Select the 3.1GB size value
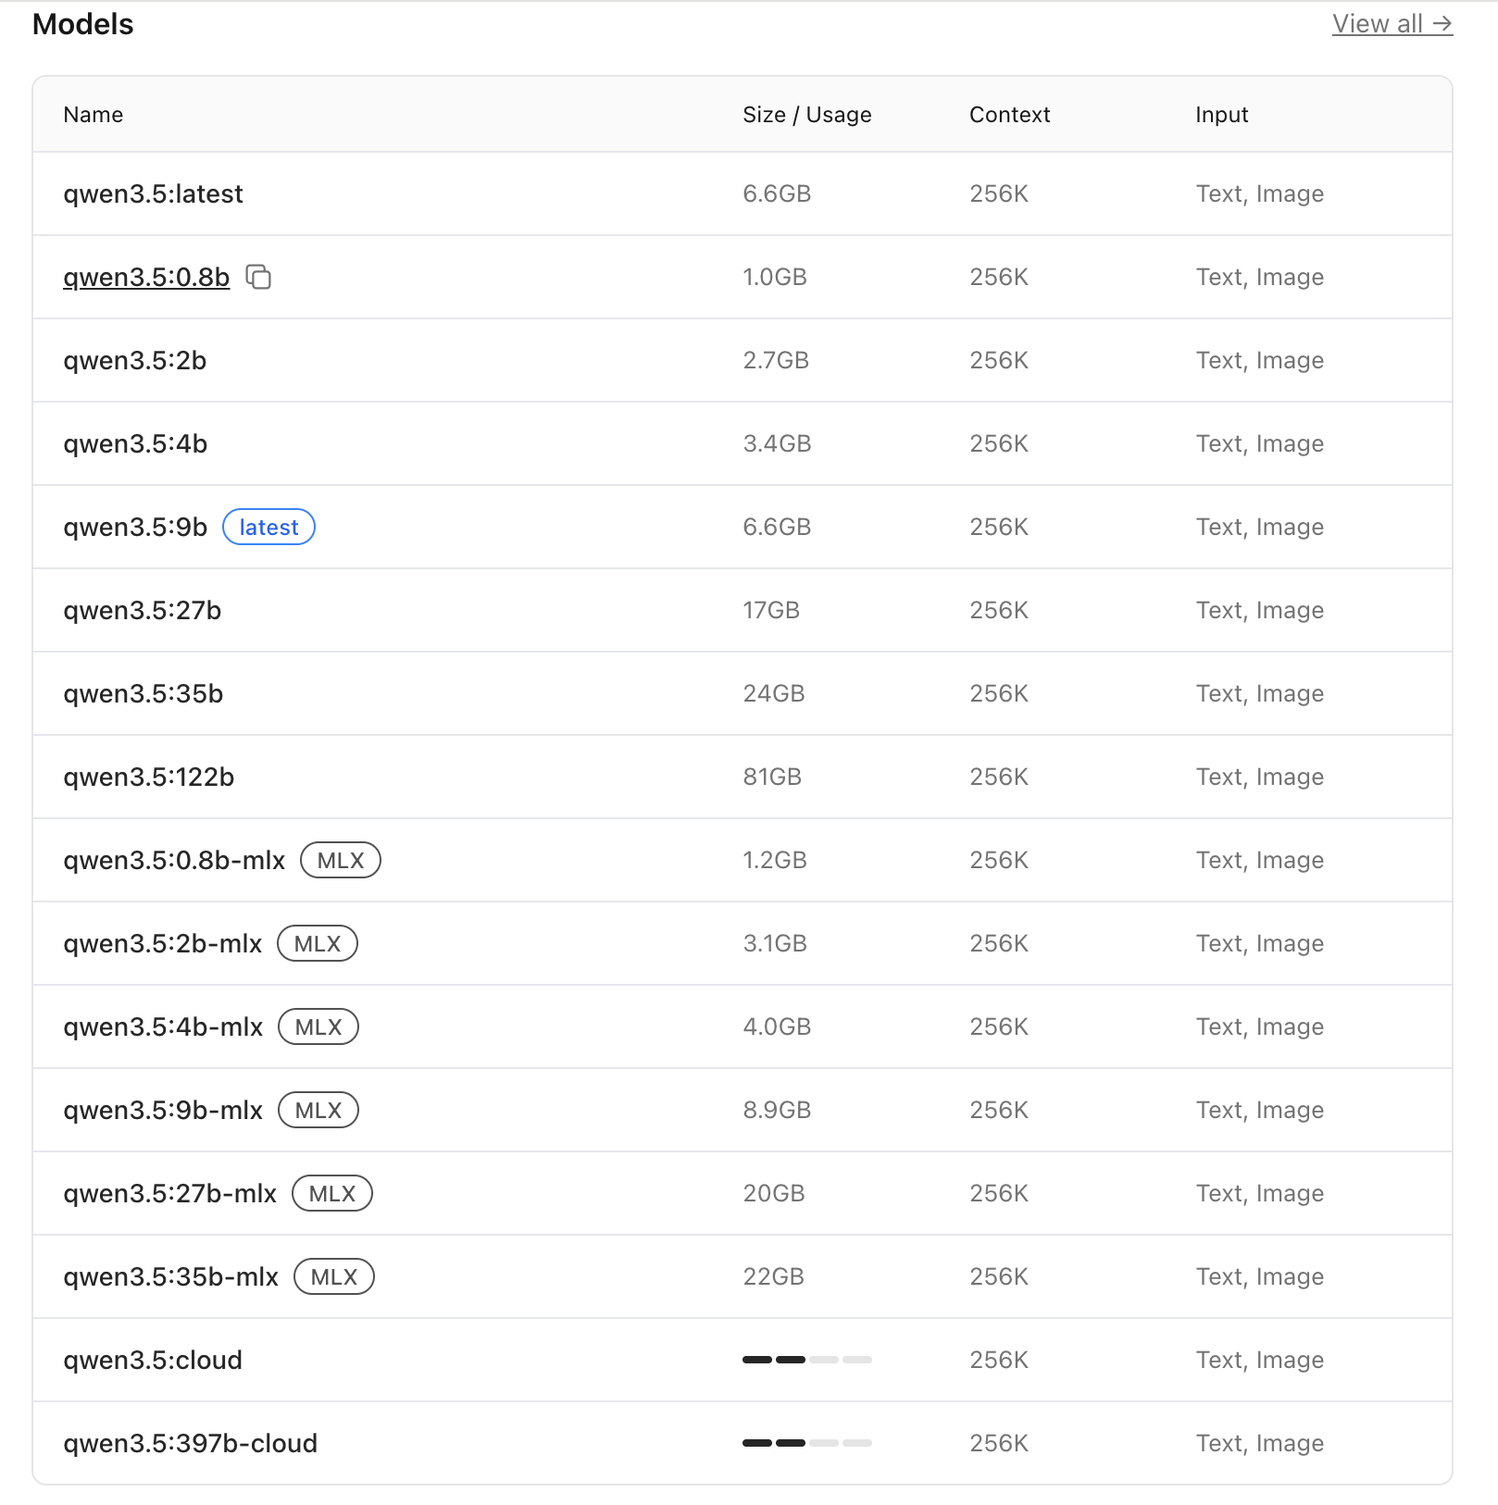The height and width of the screenshot is (1505, 1498). [x=775, y=943]
